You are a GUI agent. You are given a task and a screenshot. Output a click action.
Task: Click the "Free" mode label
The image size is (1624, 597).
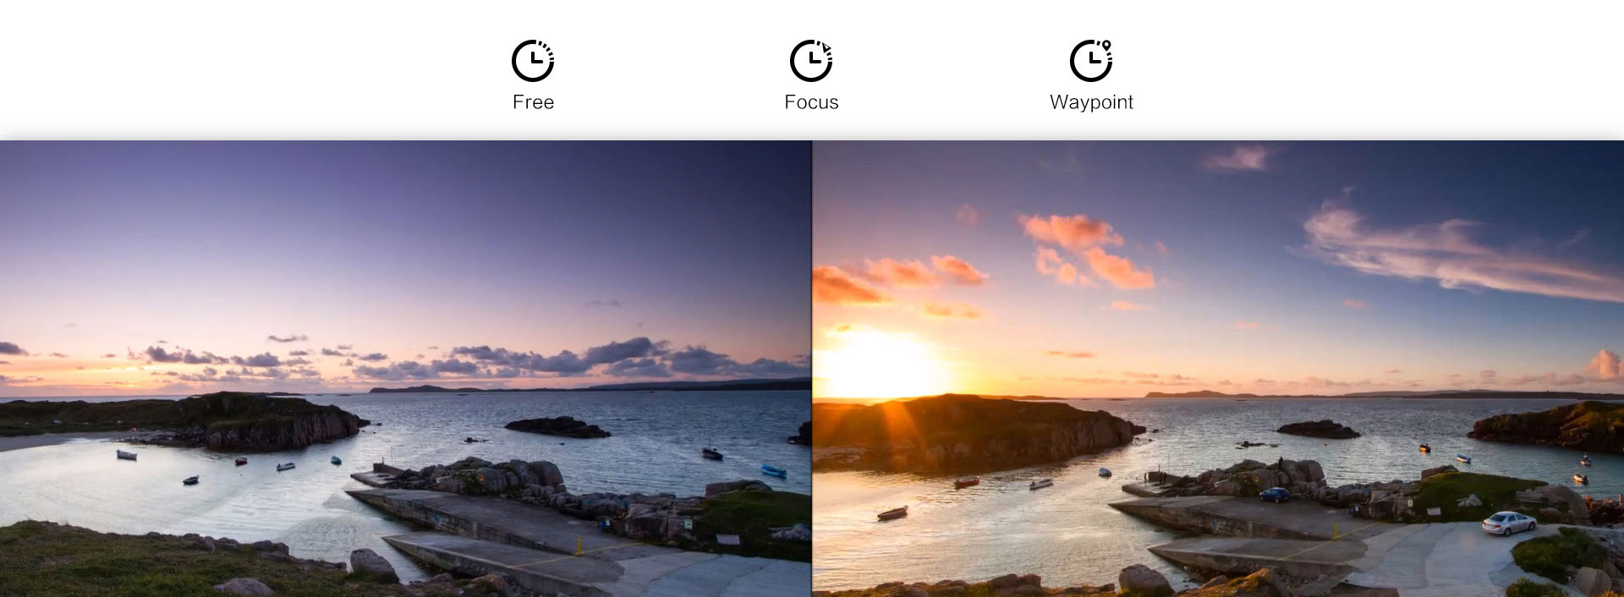[533, 102]
